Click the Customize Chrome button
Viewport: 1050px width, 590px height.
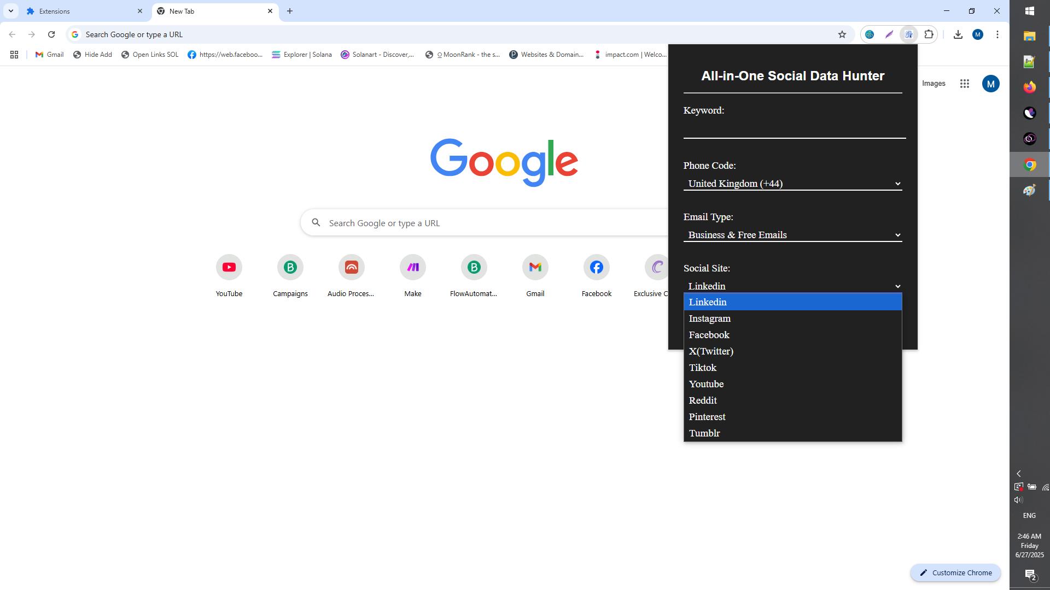955,573
